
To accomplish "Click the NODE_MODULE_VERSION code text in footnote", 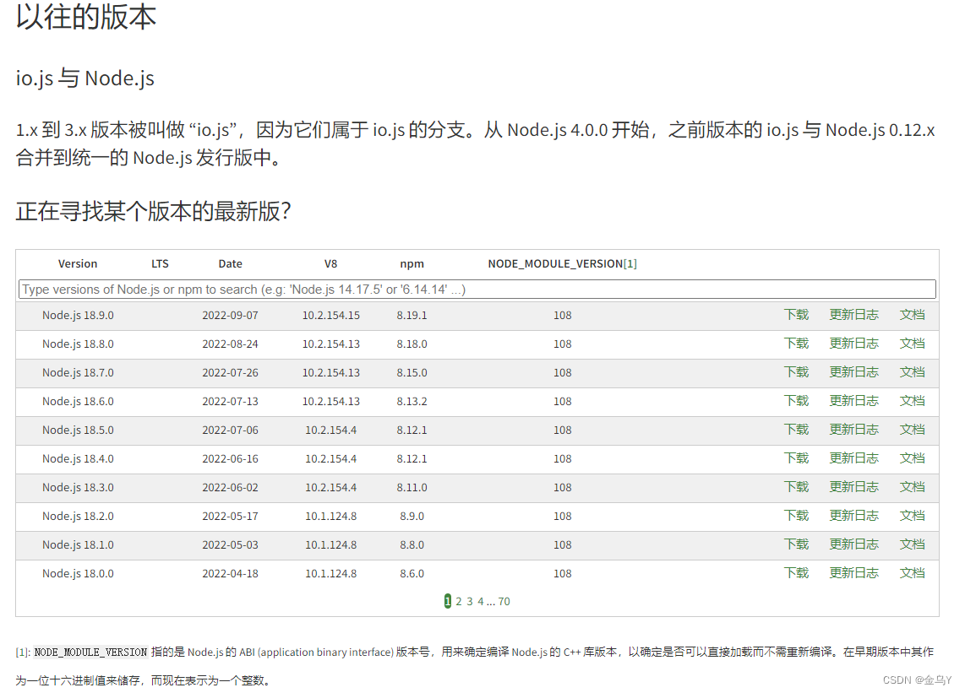I will point(90,652).
